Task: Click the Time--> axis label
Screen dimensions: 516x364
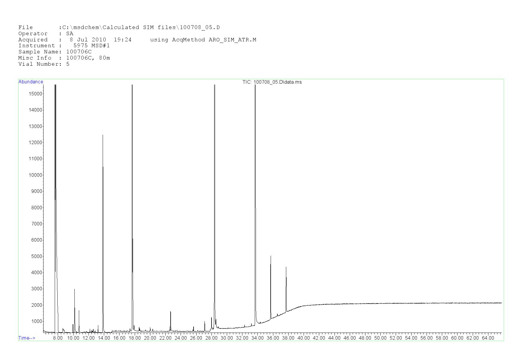Action: coord(27,338)
